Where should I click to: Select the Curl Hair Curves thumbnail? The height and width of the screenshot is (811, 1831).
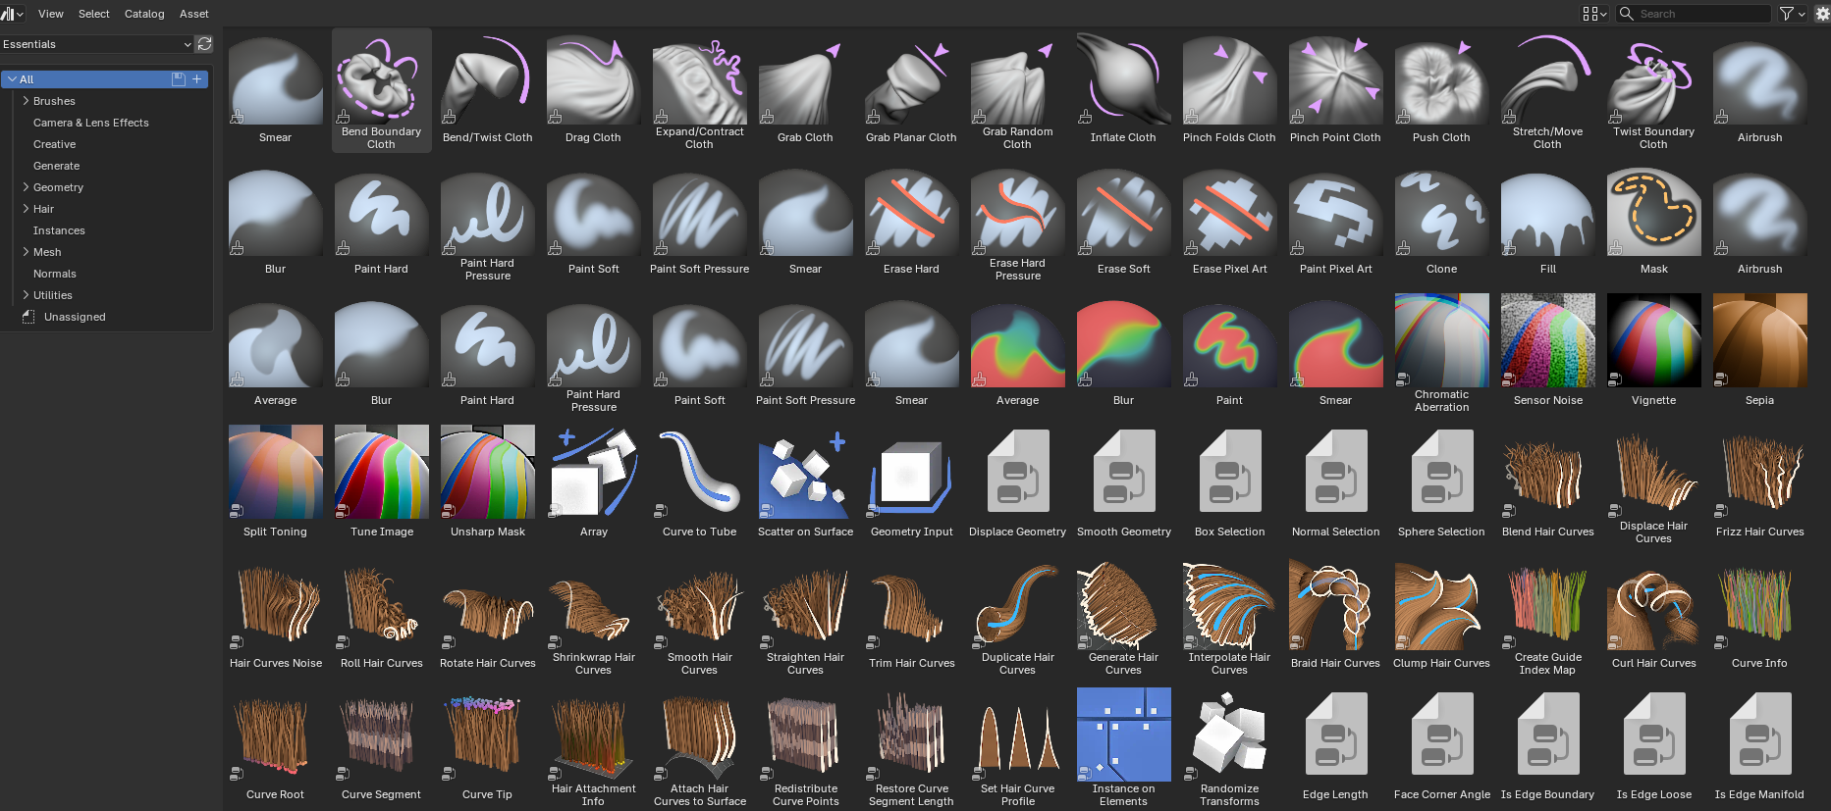pyautogui.click(x=1654, y=603)
